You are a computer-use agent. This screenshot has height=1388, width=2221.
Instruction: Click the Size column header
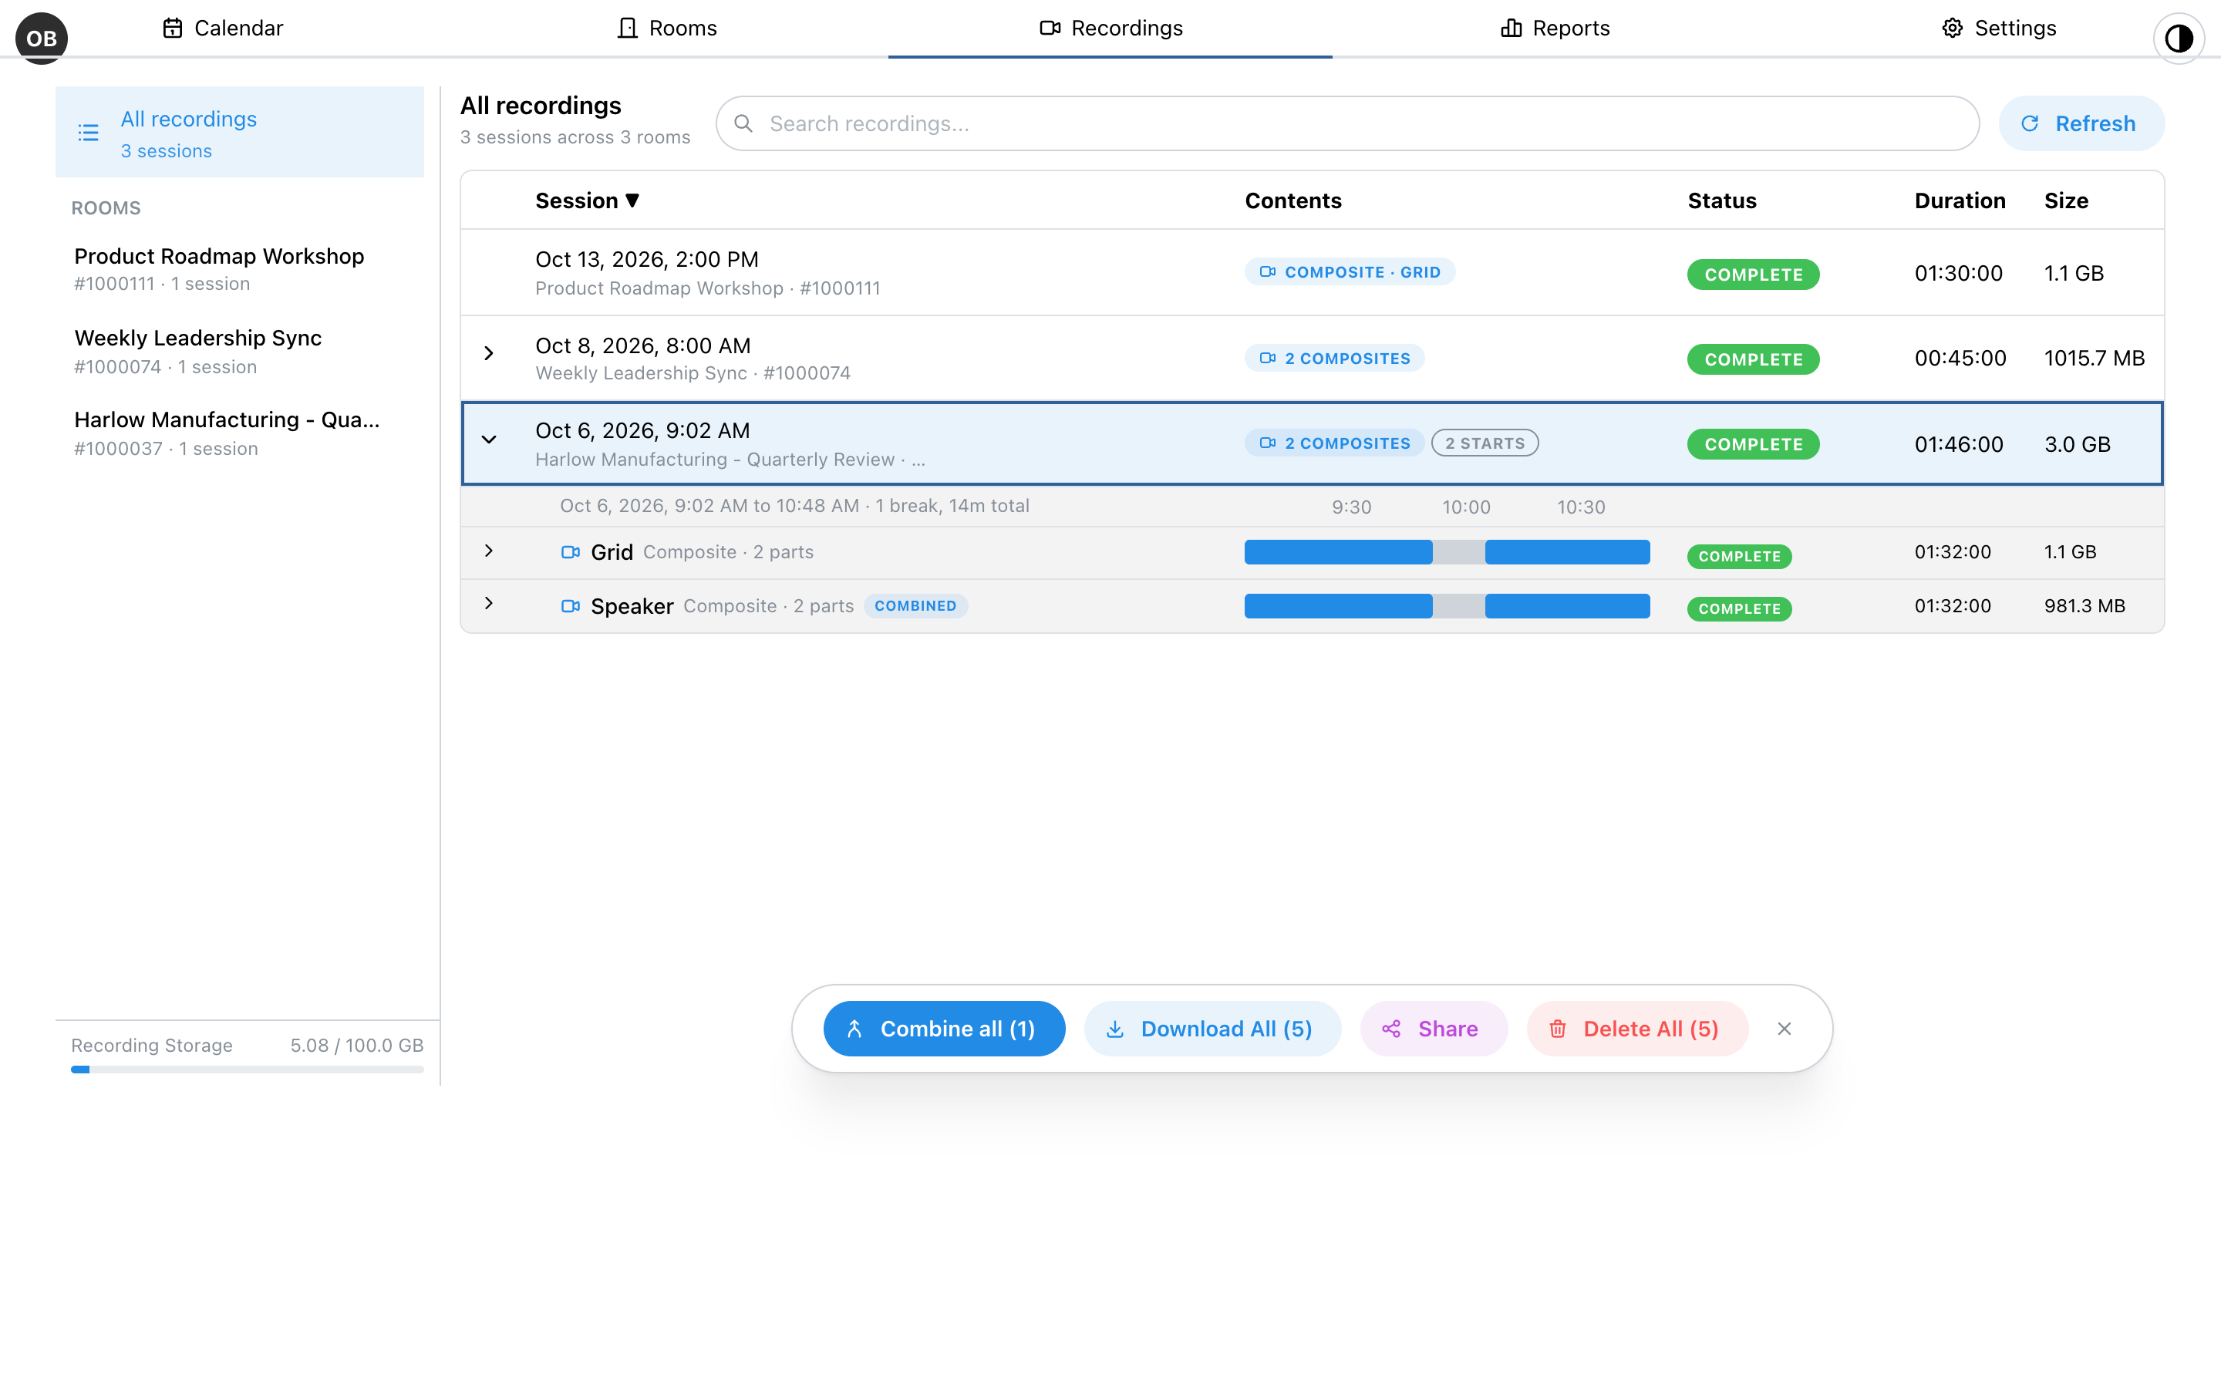pos(2066,201)
